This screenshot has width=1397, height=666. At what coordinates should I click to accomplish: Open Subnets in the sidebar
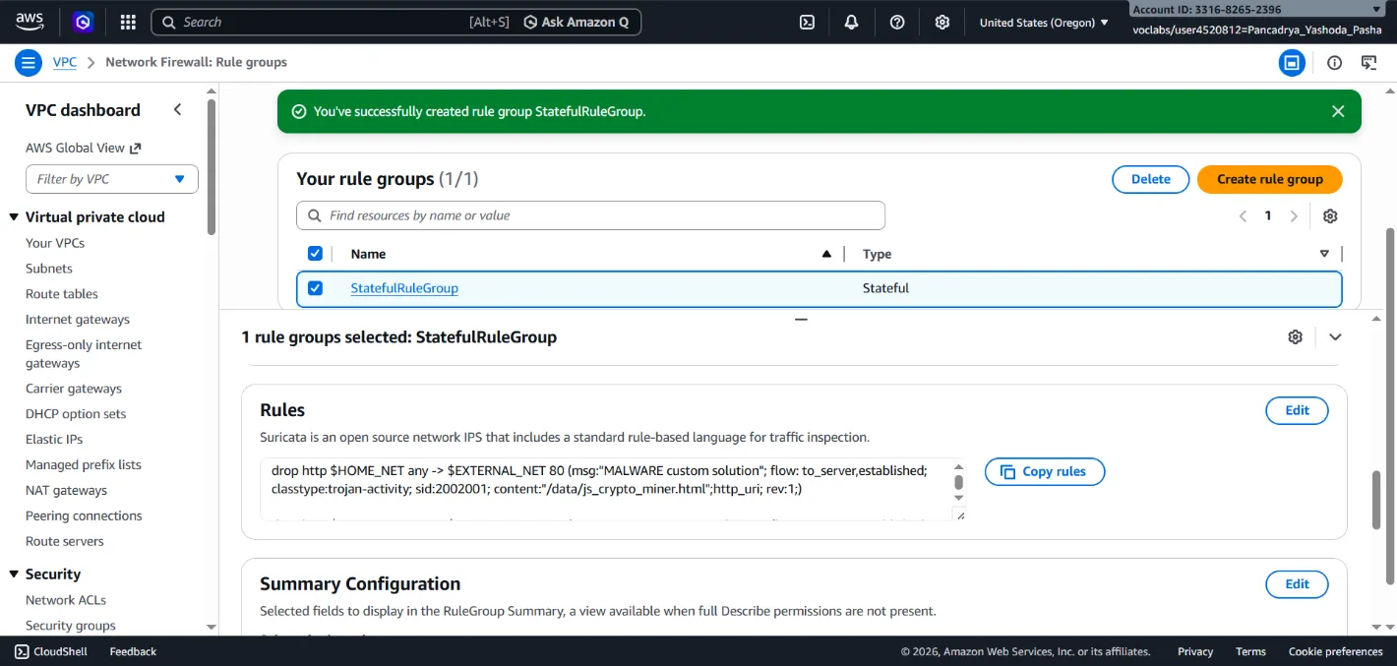click(49, 269)
